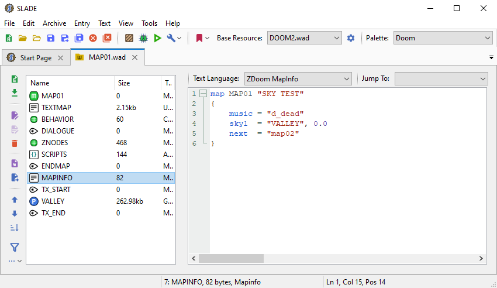497x288 pixels.
Task: Open the Entry menu
Action: click(x=82, y=23)
